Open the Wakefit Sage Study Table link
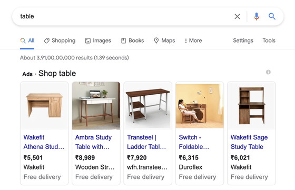295x190 pixels. (249, 142)
